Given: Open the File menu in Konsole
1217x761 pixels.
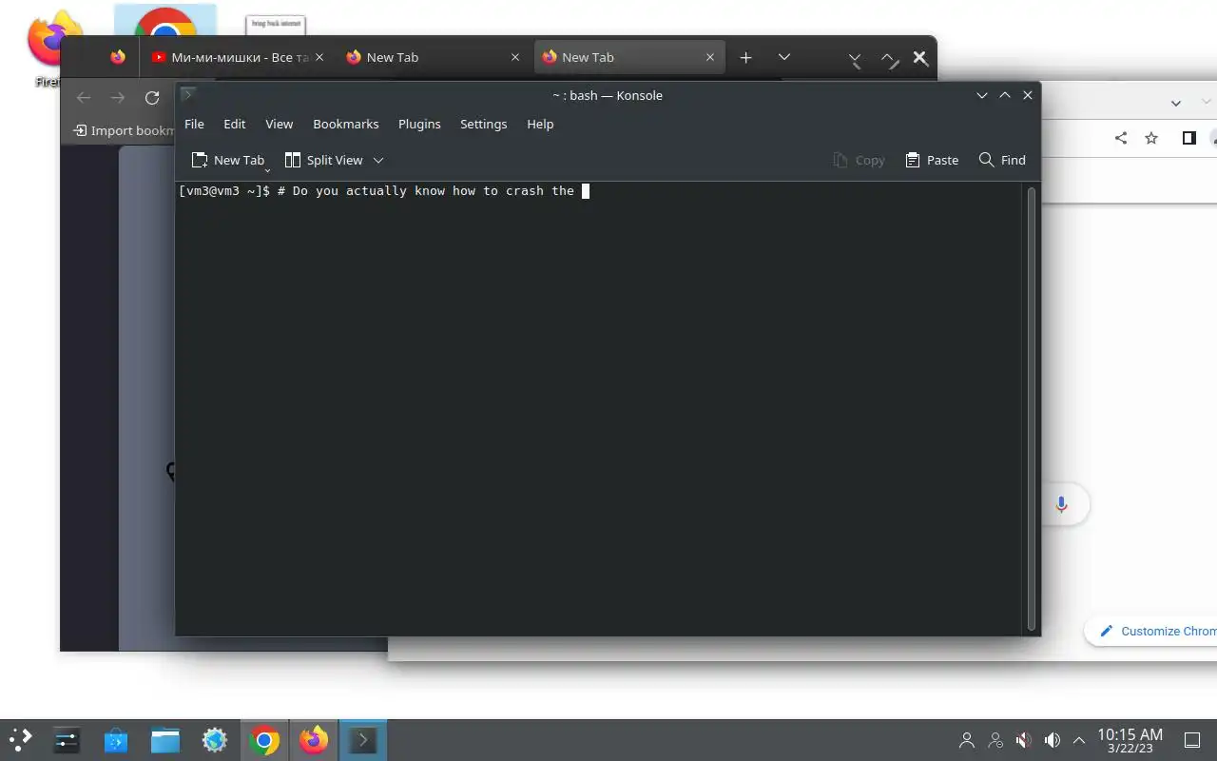Looking at the screenshot, I should click(x=194, y=124).
